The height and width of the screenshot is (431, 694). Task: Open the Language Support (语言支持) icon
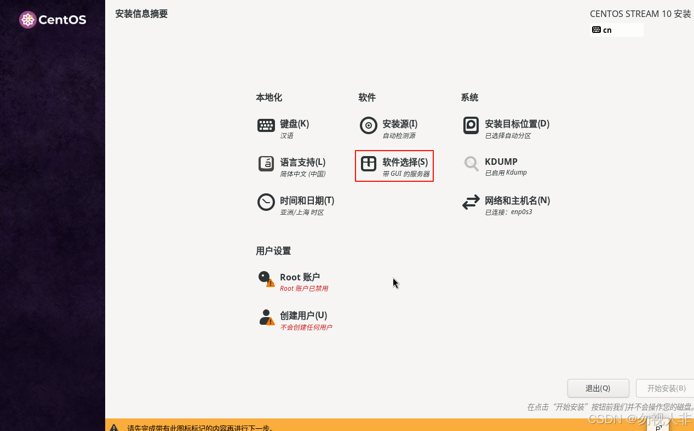[266, 164]
